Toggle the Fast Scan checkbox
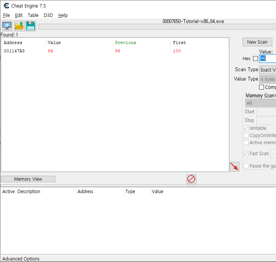The image size is (276, 262). click(246, 153)
